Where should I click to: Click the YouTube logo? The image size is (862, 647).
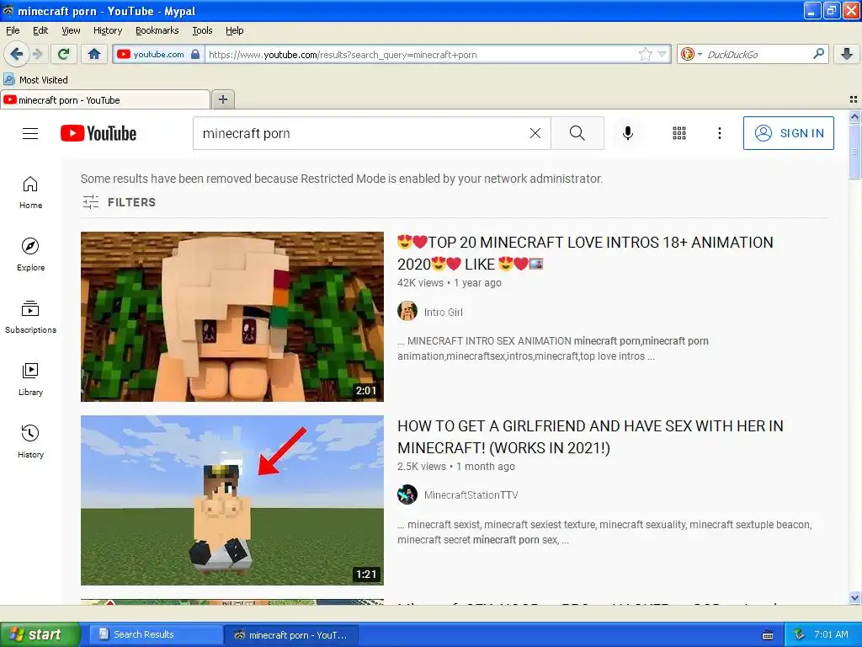(x=98, y=133)
